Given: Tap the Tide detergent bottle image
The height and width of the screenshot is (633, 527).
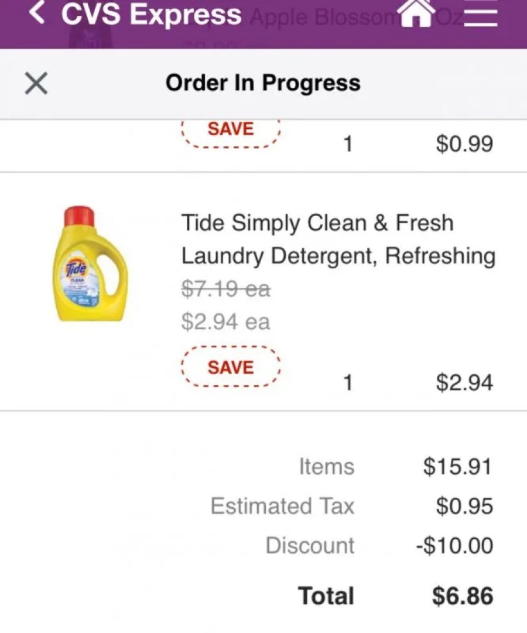Looking at the screenshot, I should click(x=91, y=264).
